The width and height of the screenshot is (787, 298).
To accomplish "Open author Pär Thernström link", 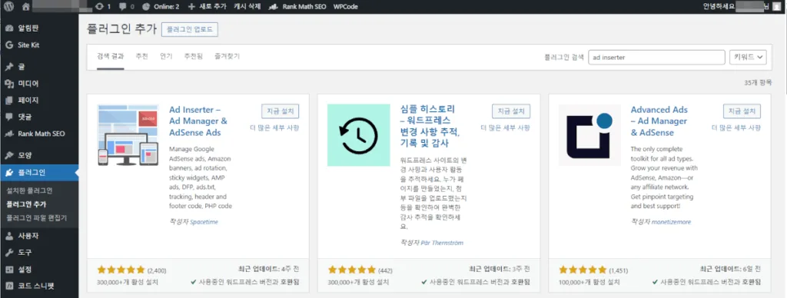I will pyautogui.click(x=442, y=243).
